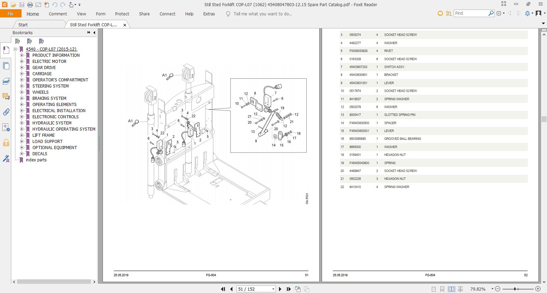
Task: Open the ELECTRONIC CONTROLS bookmark
Action: 55,117
